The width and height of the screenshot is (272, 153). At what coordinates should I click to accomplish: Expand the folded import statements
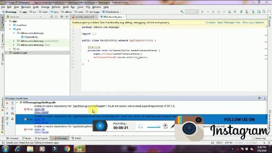pos(94,34)
